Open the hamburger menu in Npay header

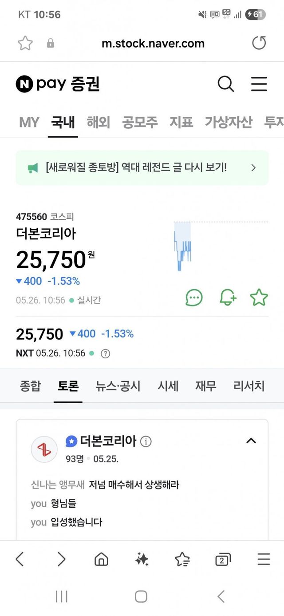click(x=259, y=83)
